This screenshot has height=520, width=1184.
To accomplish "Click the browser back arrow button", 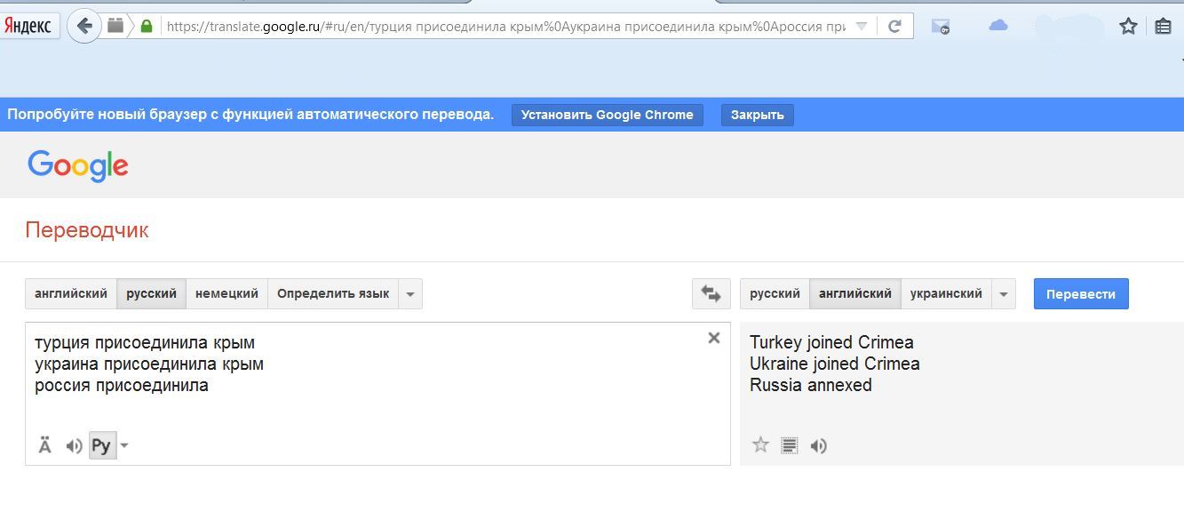I will (84, 26).
